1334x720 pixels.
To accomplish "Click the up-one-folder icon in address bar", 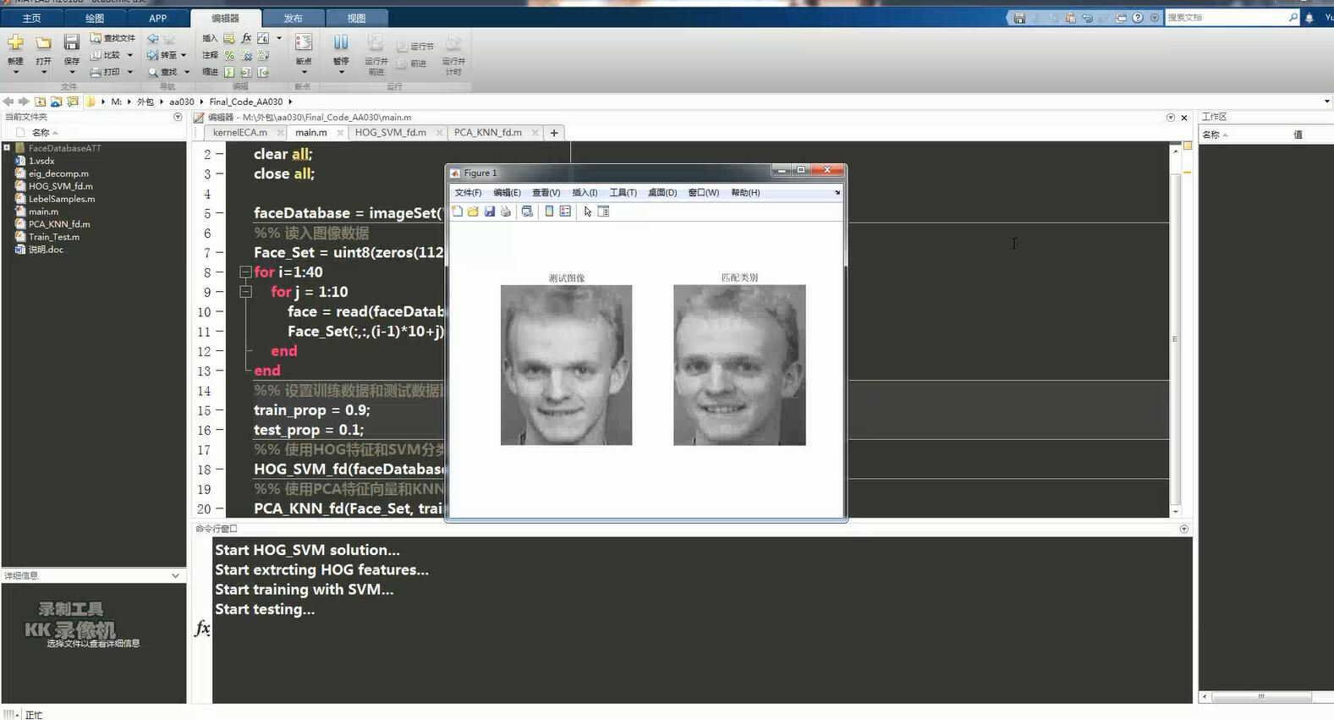I will [x=40, y=102].
